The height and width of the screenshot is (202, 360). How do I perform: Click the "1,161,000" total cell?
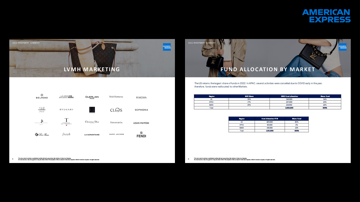(x=270, y=131)
